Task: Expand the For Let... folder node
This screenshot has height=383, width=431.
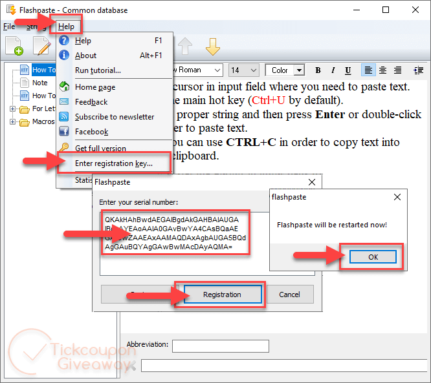Action: pyautogui.click(x=12, y=109)
